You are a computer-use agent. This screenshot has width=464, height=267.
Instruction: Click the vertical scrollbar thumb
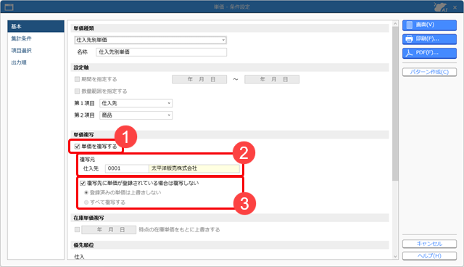(395, 104)
